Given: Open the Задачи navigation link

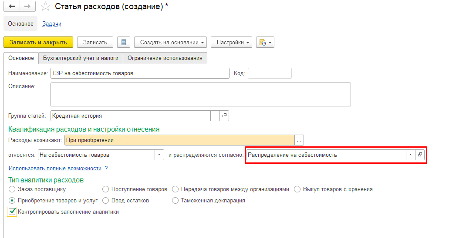Looking at the screenshot, I should tap(52, 24).
